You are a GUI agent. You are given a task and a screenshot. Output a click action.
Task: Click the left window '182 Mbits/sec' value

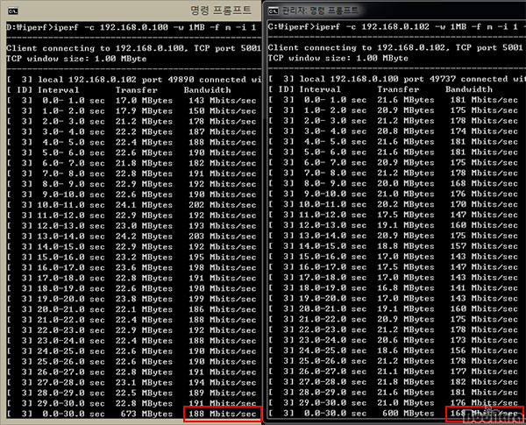point(223,163)
